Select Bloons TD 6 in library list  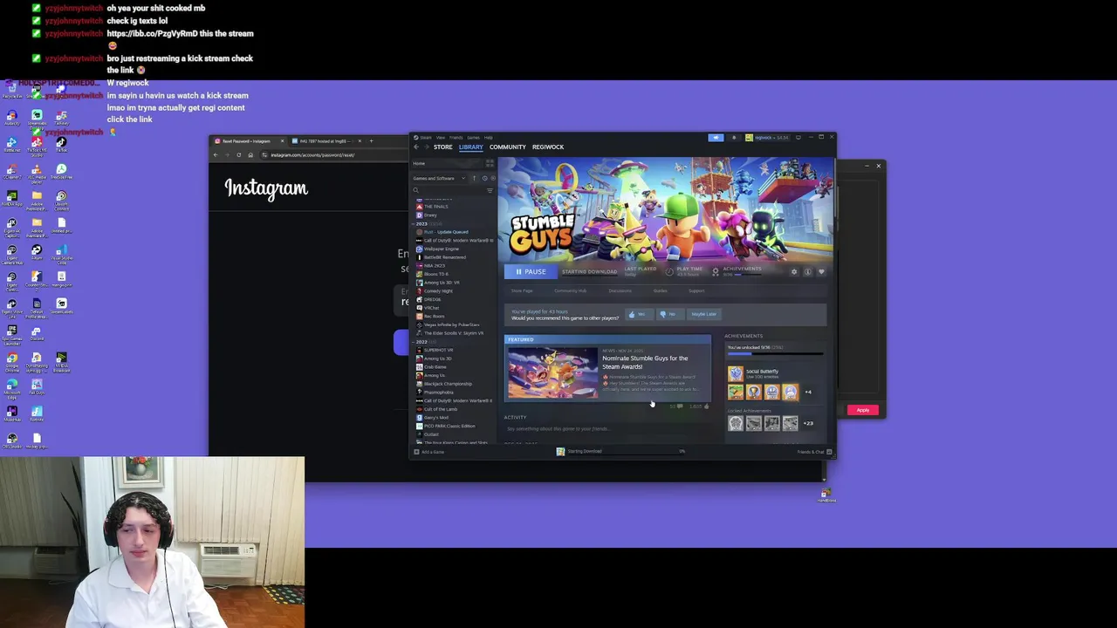(435, 274)
